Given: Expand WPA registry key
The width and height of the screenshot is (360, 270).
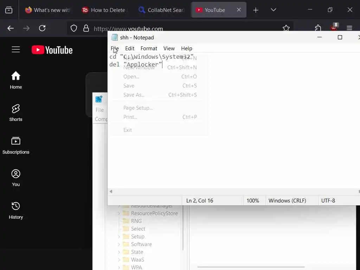Looking at the screenshot, I should (x=119, y=268).
